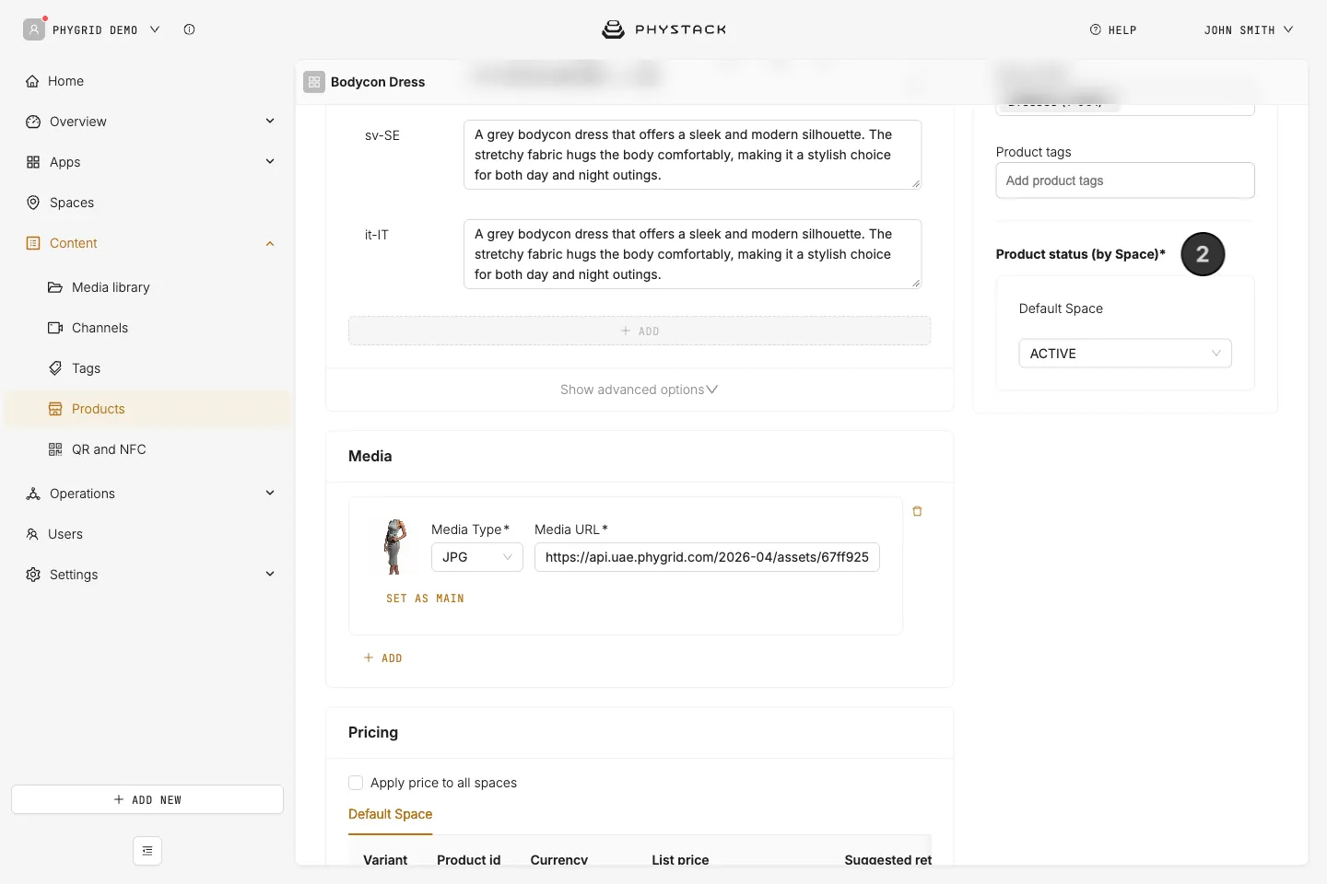Select the Default Space pricing tab
Screen dimensions: 1327x884
[x=390, y=814]
